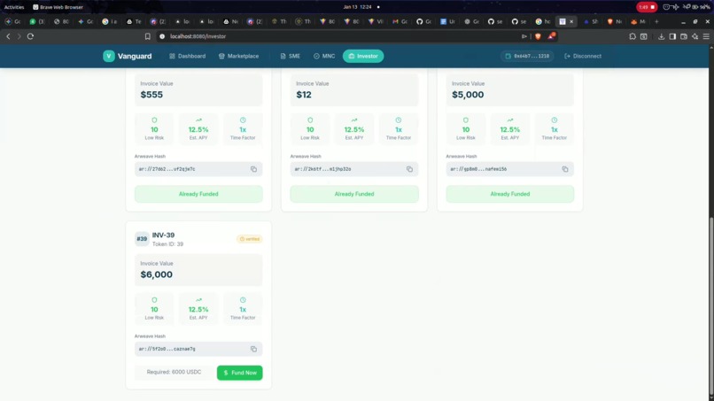
Task: Copy the Arweave hash ar://gp8m0...nafemi56
Action: pyautogui.click(x=565, y=169)
